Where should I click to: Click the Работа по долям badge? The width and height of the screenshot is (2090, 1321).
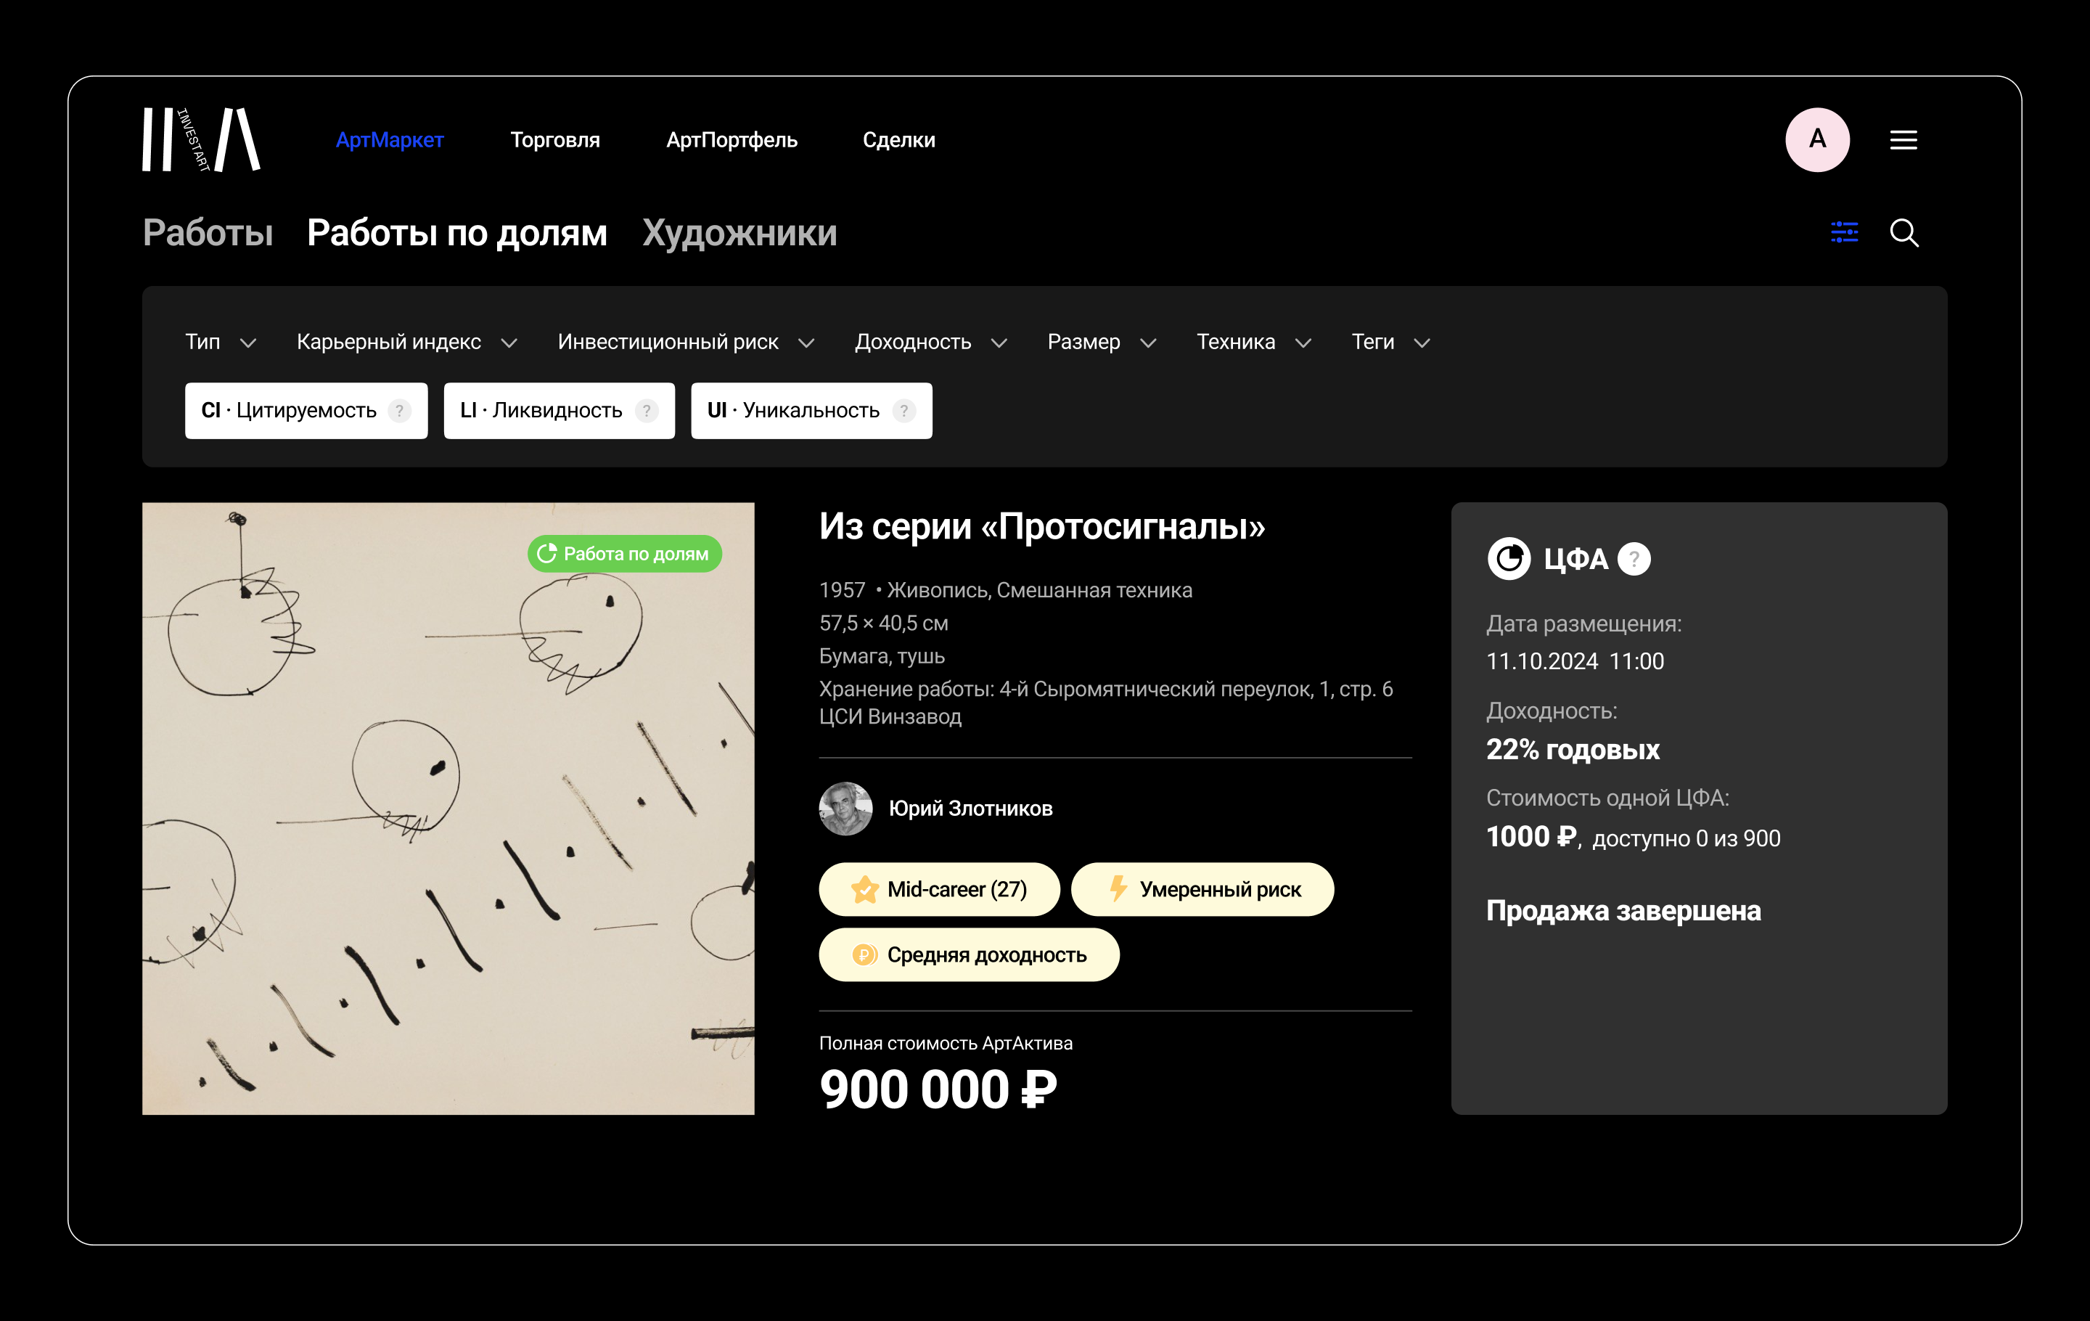tap(624, 554)
